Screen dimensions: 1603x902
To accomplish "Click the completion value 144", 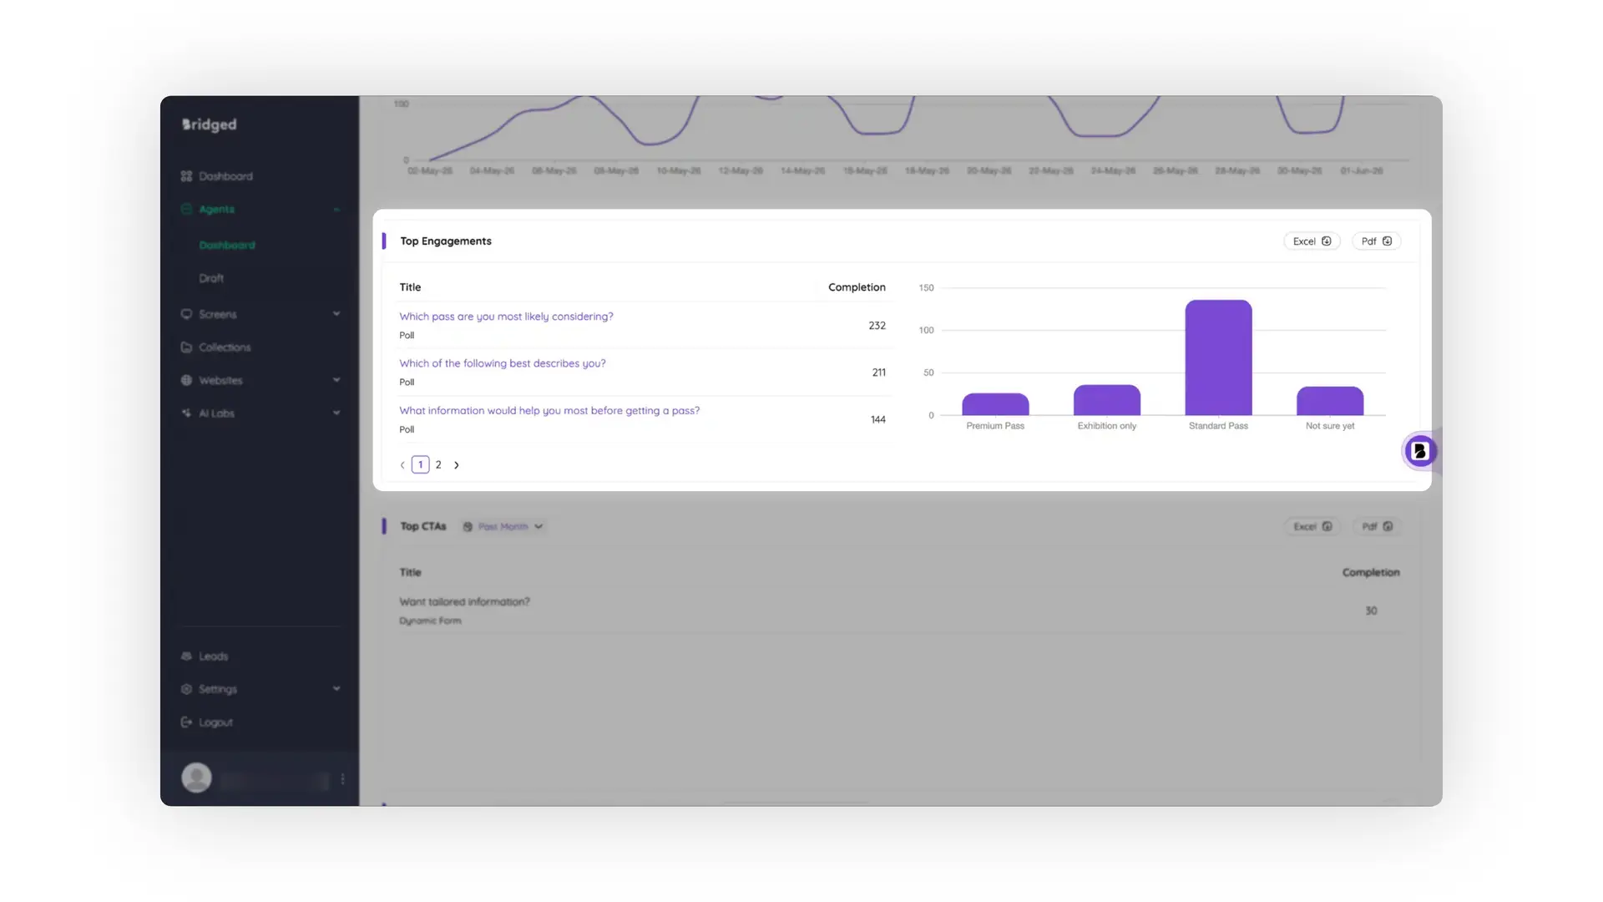I will coord(877,419).
